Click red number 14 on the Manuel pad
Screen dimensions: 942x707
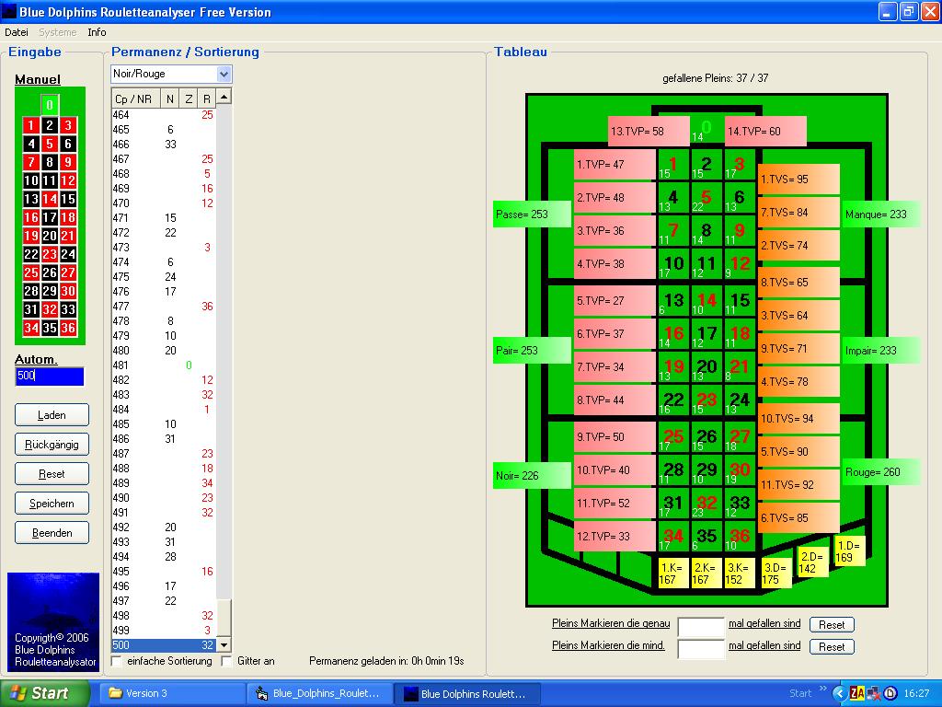(x=50, y=199)
